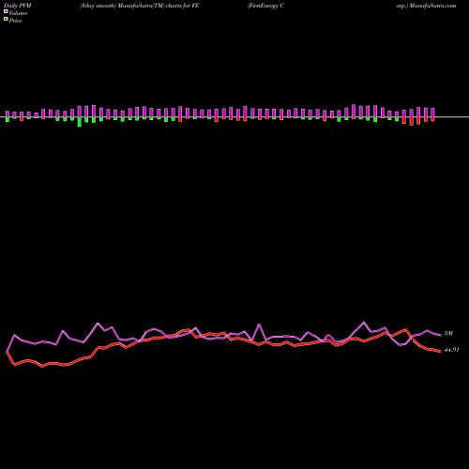Click the 44.91 price value label
Screen dimensions: 469x469
point(451,350)
